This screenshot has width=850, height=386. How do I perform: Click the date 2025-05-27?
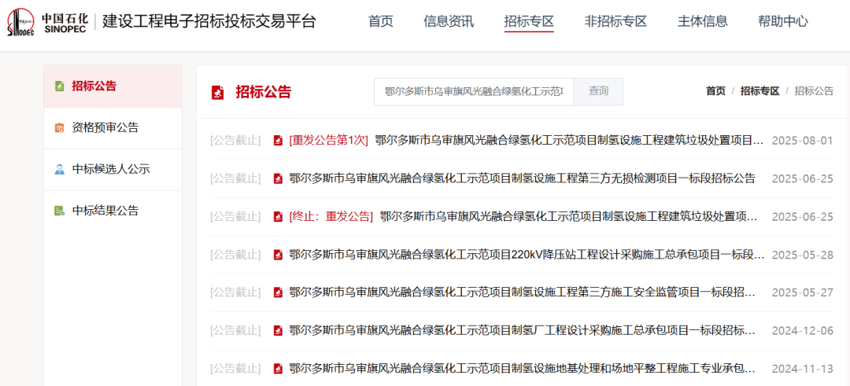[802, 292]
